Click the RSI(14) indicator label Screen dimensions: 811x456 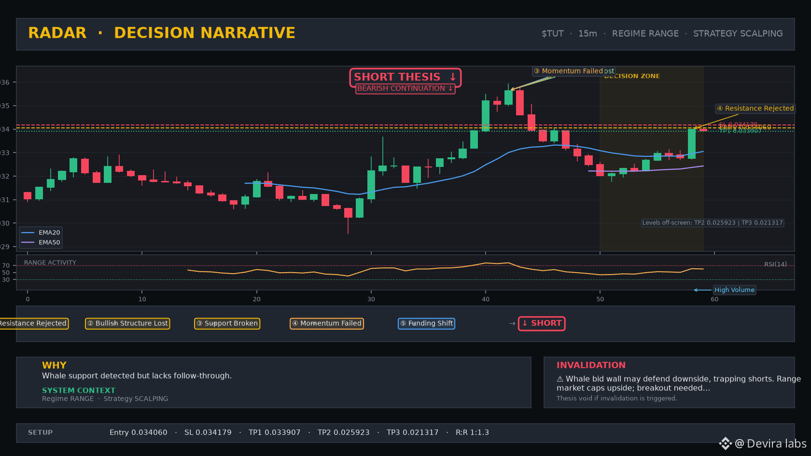coord(775,264)
